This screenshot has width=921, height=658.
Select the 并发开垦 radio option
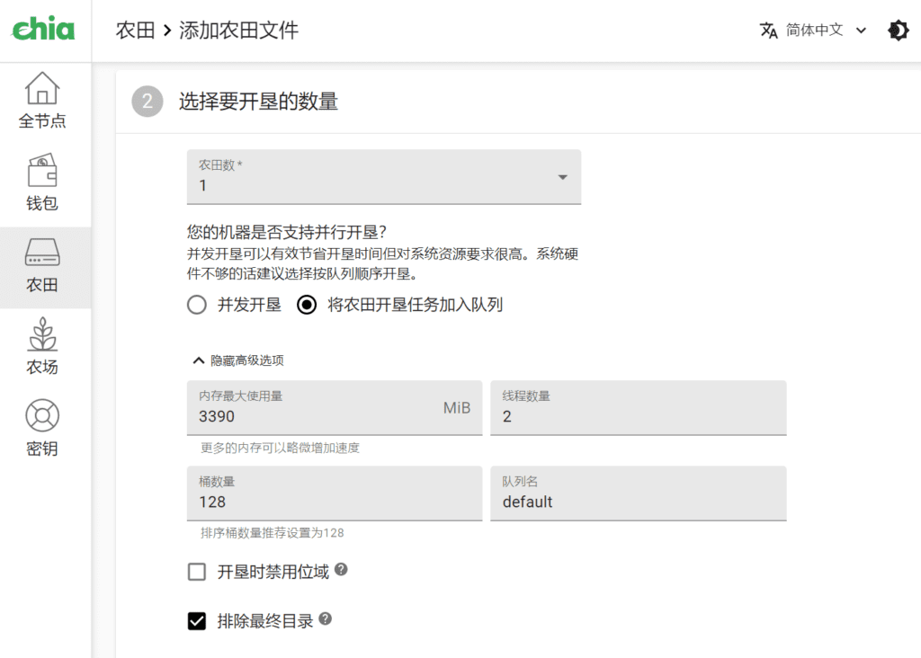pos(197,306)
